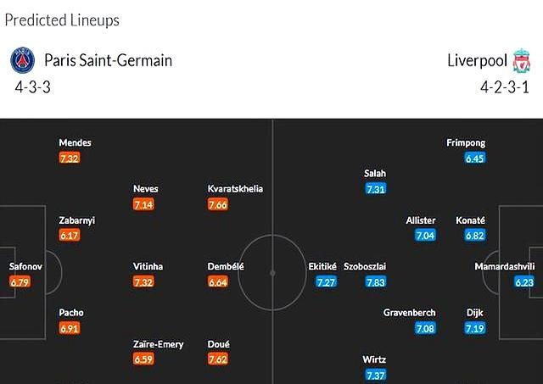543x384 pixels.
Task: Open Mendes's player profile
Action: [75, 142]
